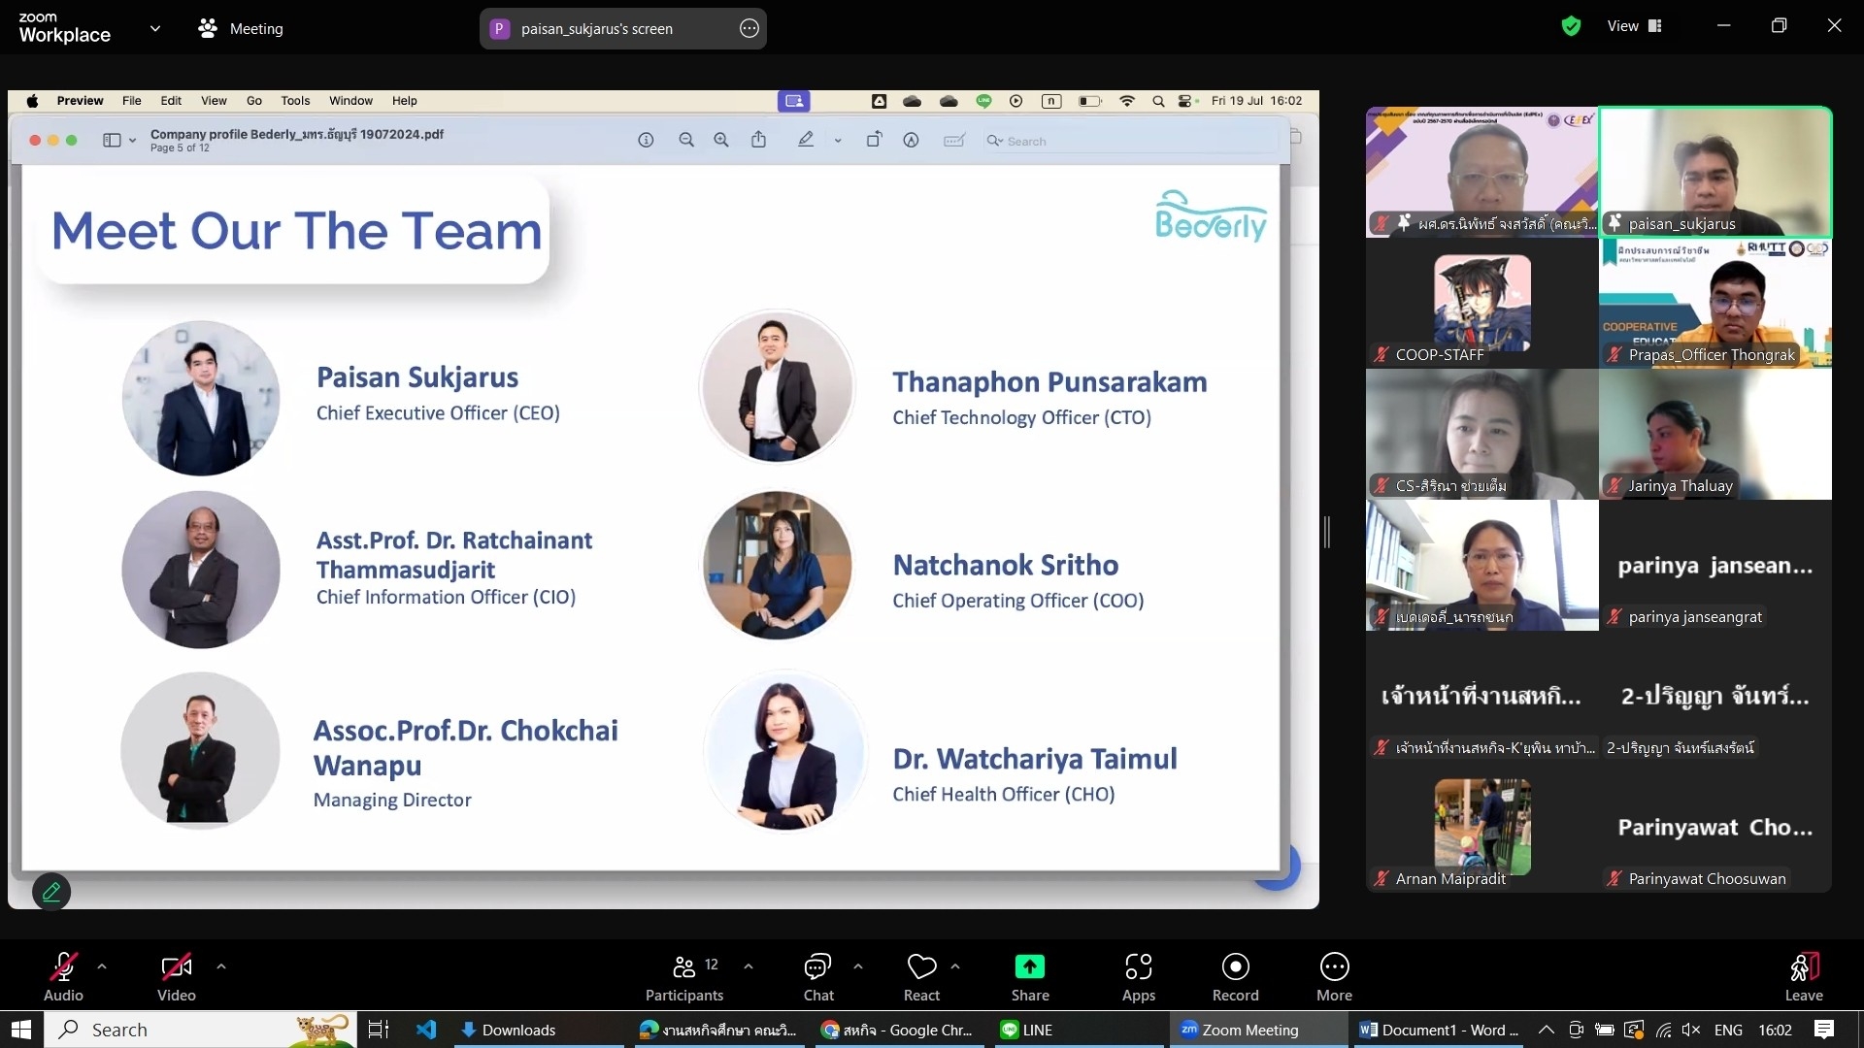1864x1048 pixels.
Task: Open the Go menu in shared Preview
Action: [254, 101]
